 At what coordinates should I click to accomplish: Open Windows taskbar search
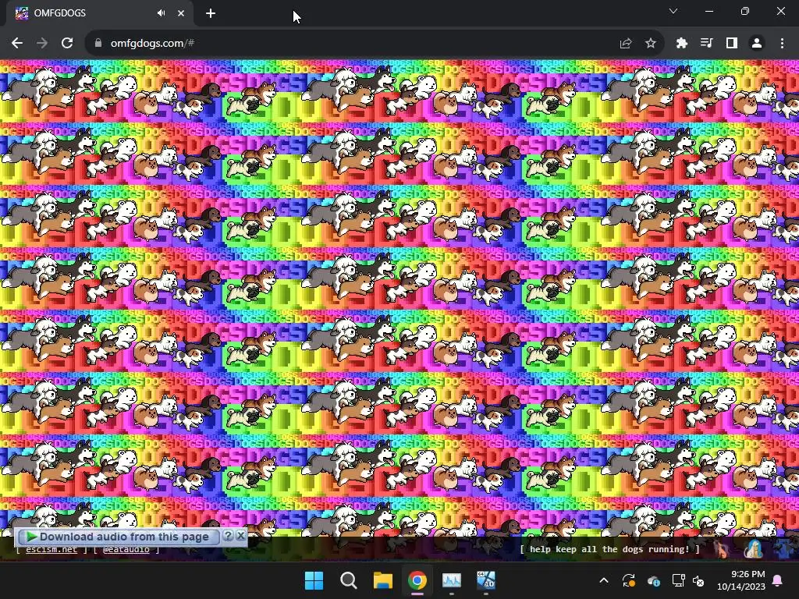(x=349, y=580)
